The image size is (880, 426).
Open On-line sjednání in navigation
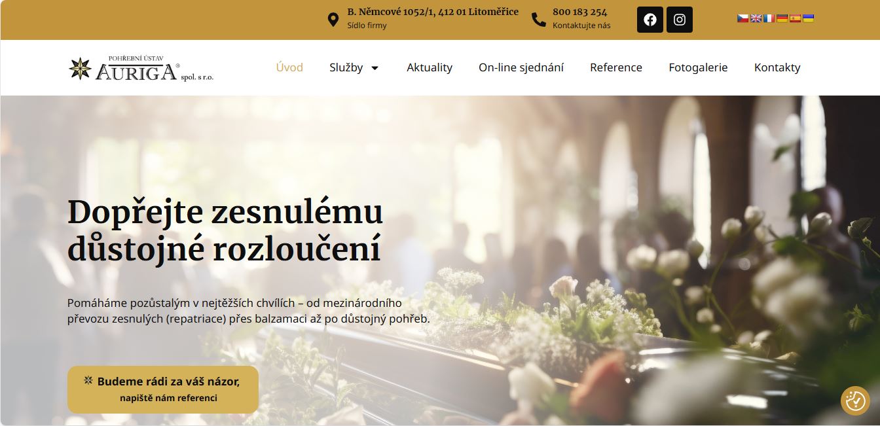pos(521,67)
